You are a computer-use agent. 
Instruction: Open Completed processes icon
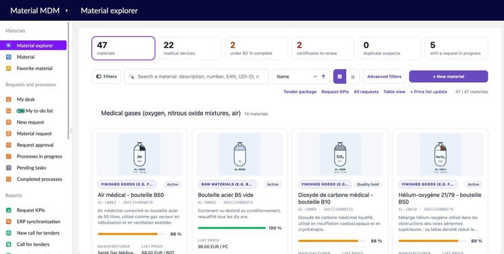(x=9, y=179)
